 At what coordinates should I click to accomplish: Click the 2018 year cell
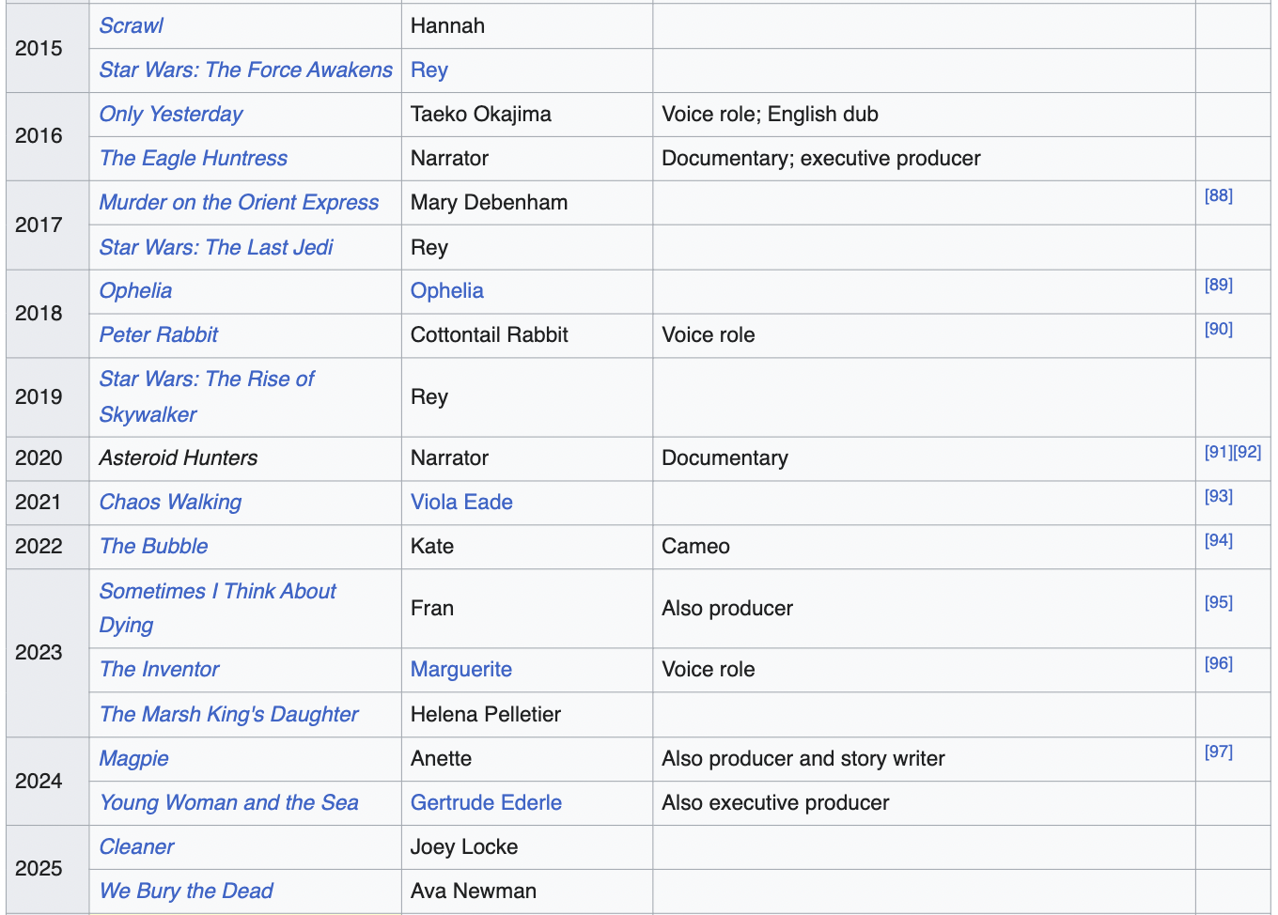point(47,314)
